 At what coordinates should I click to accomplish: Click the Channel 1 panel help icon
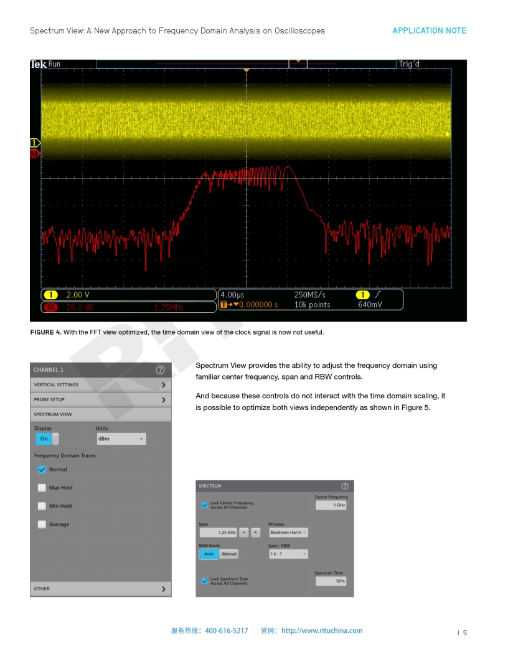[x=160, y=370]
